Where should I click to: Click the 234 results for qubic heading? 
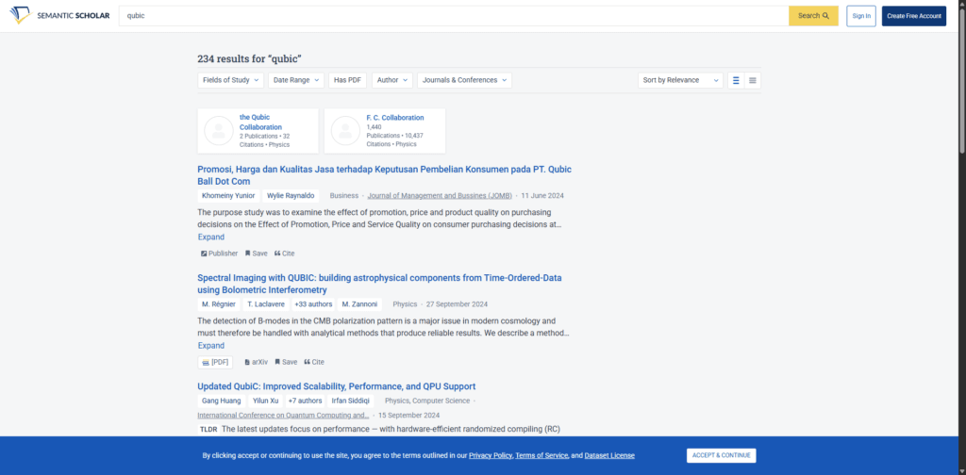pyautogui.click(x=249, y=59)
